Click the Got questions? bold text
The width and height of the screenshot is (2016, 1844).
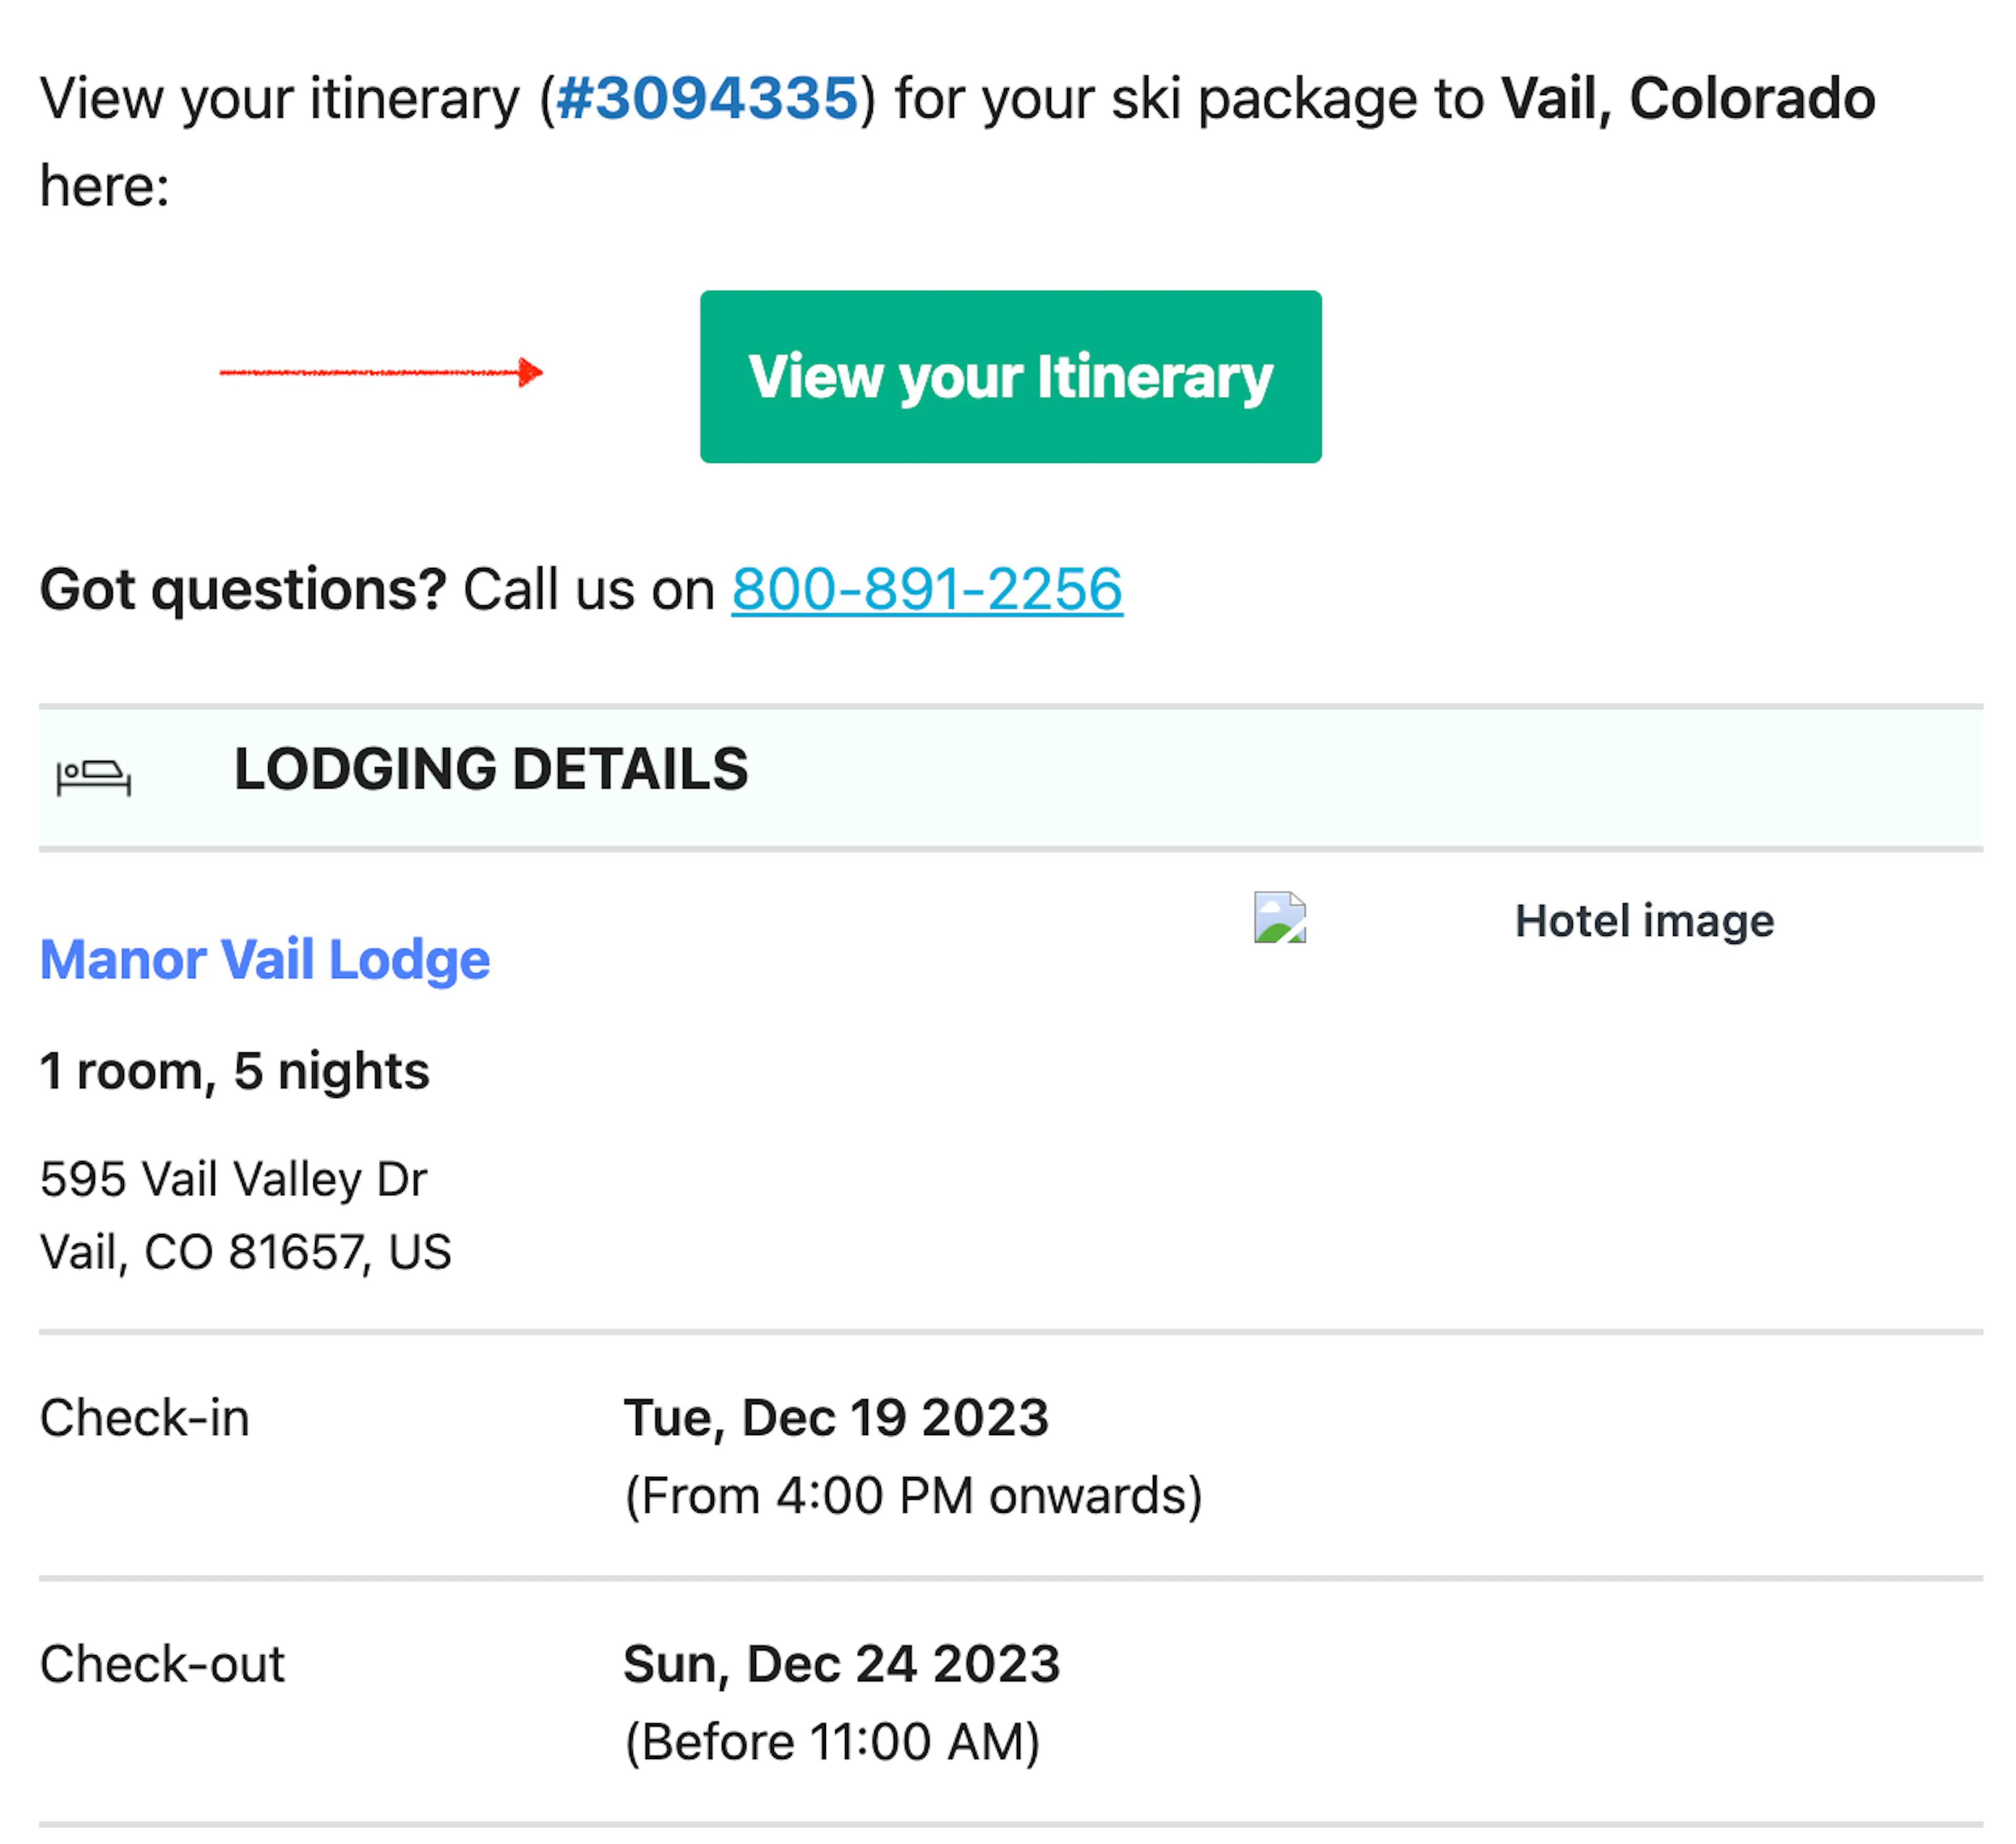[x=243, y=589]
